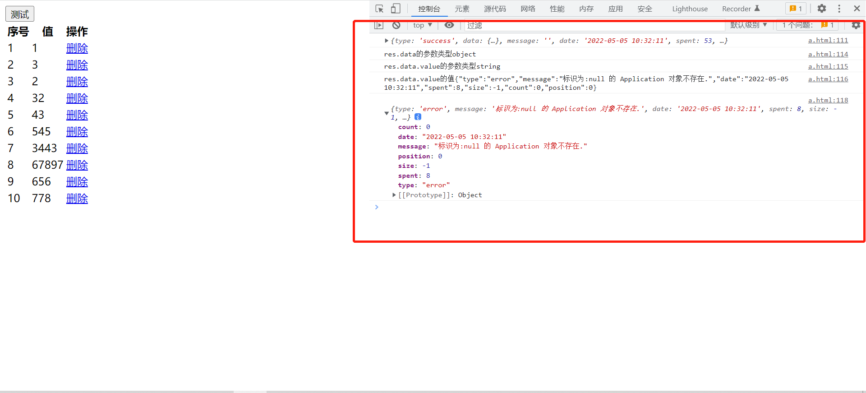Delete the row with value 32
Screen dimensions: 866x393
77,98
